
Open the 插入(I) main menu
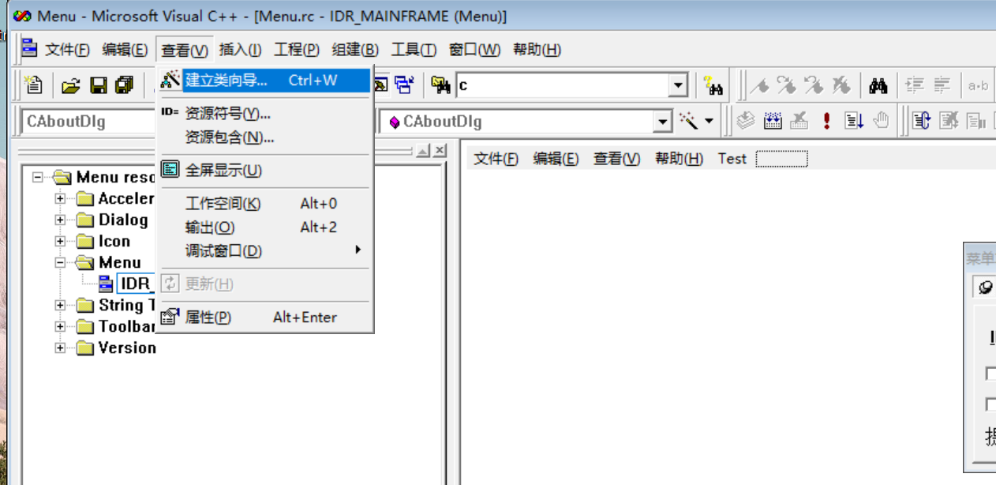pos(240,50)
